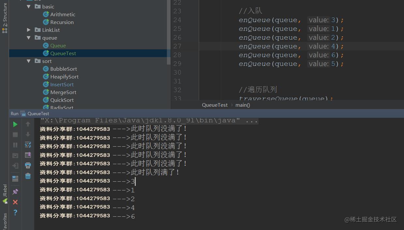Click the //遍历队列 comment line
404x230 pixels.
[258, 89]
